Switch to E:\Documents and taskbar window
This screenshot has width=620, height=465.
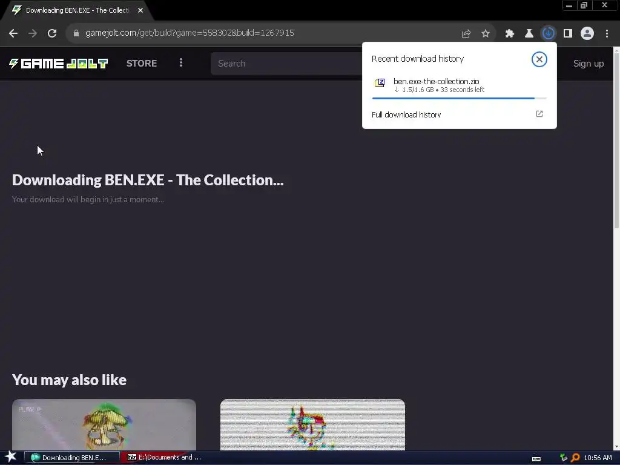[164, 458]
